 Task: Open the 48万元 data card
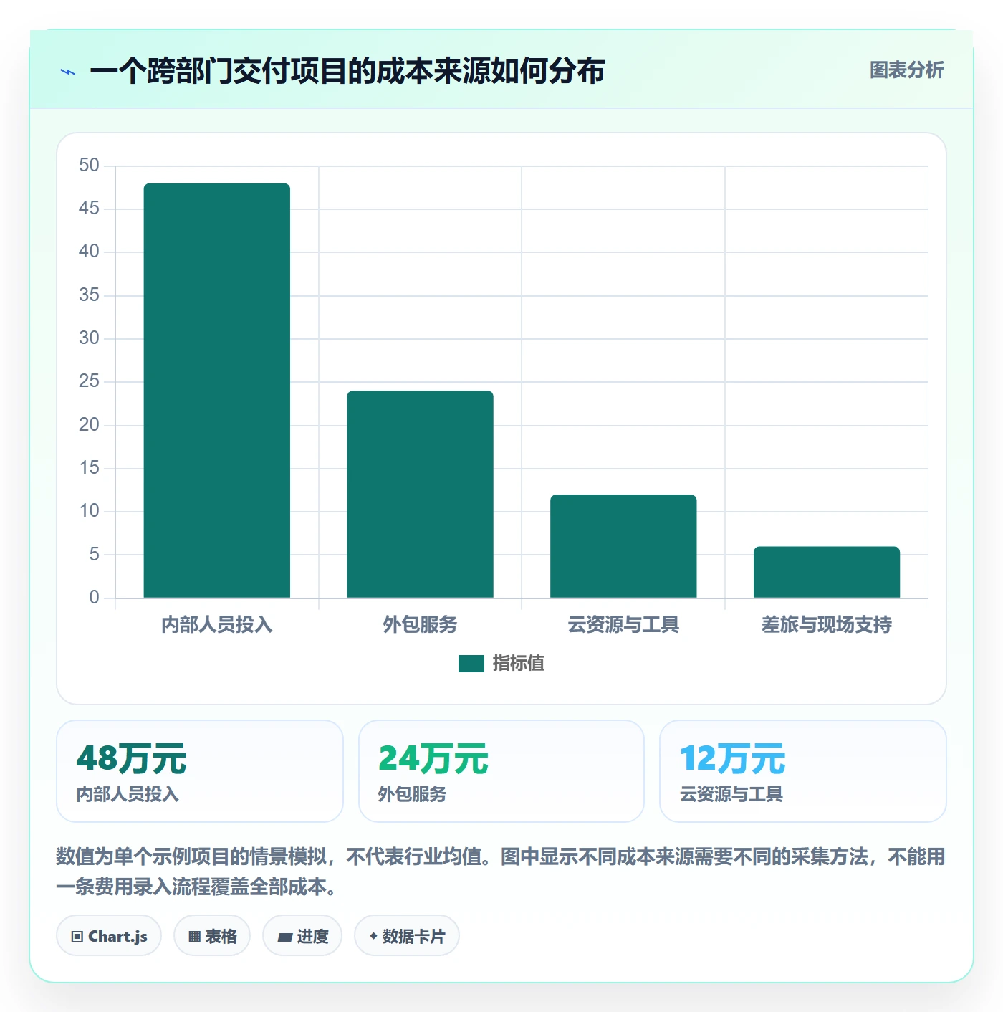point(200,771)
